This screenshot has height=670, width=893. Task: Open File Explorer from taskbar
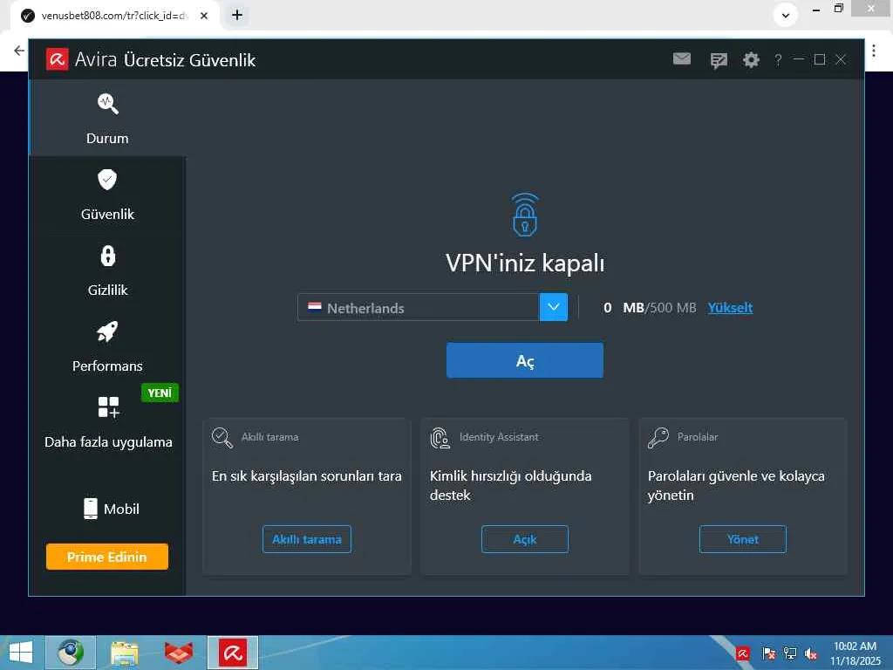(x=124, y=653)
